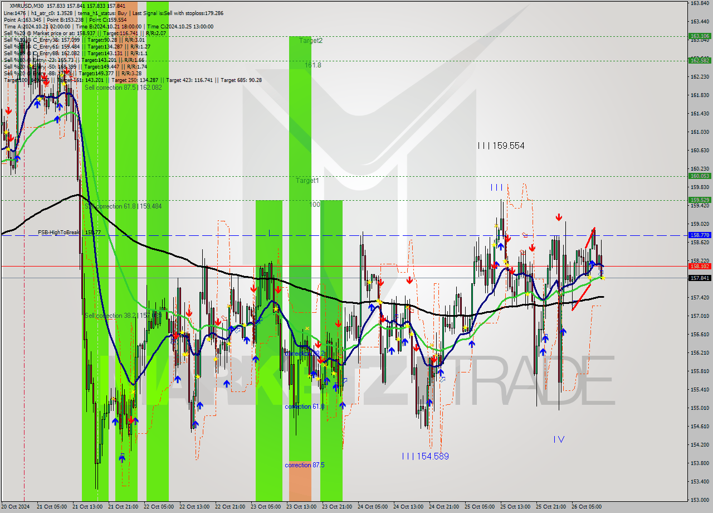Viewport: 713px width, 513px height.
Task: Click the blue 'I V' wave label
Action: [559, 439]
